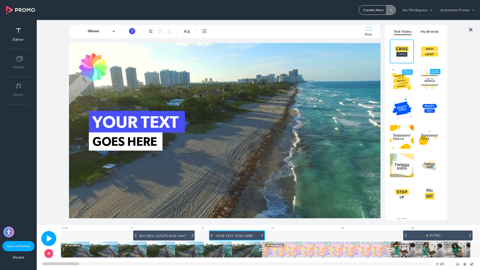Viewport: 480px width, 270px height.
Task: Open the Media panel in sidebar
Action: coord(18,62)
